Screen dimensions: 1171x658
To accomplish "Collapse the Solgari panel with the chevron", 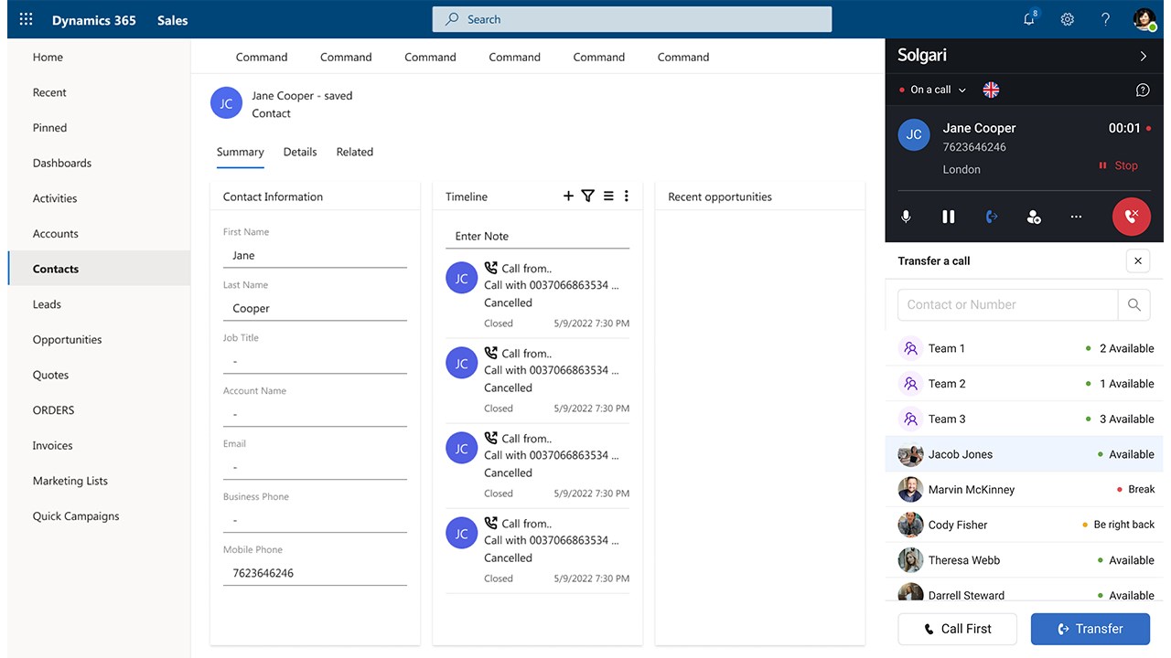I will pos(1143,56).
